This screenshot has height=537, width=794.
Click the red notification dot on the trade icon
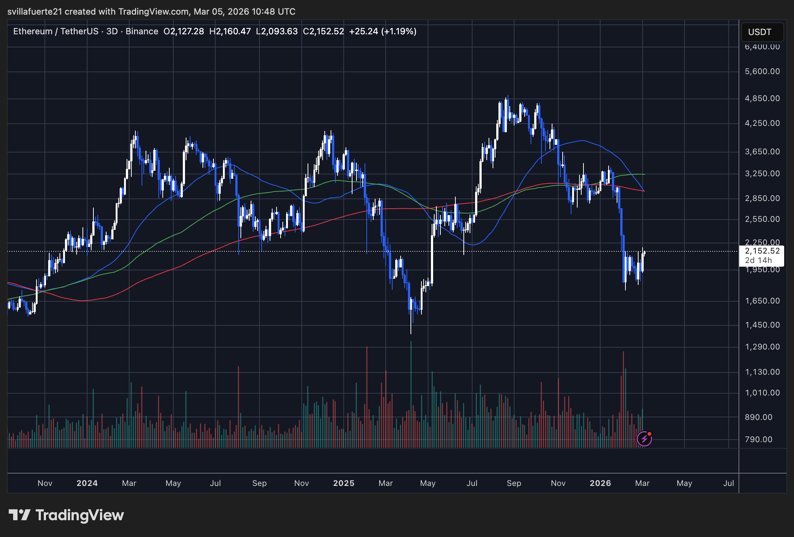650,434
